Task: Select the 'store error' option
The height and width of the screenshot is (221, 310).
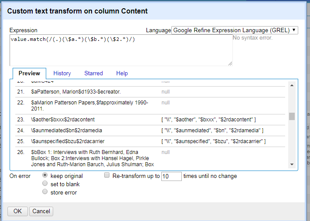Action: point(45,191)
